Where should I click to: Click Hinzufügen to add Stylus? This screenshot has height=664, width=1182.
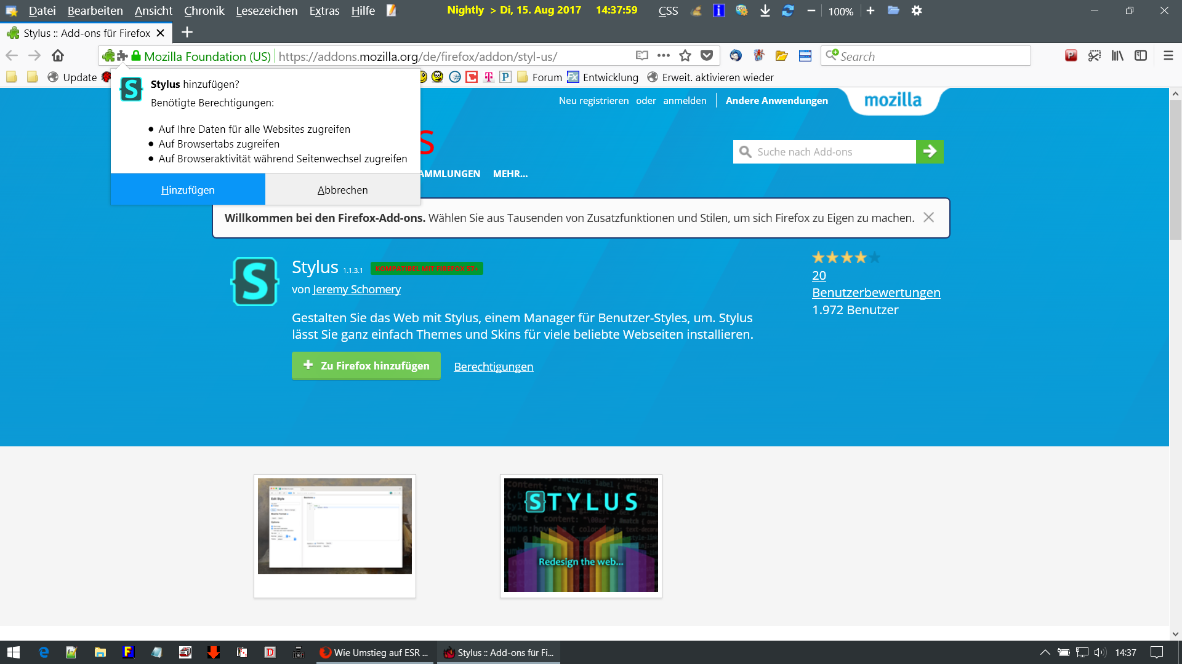click(x=188, y=190)
